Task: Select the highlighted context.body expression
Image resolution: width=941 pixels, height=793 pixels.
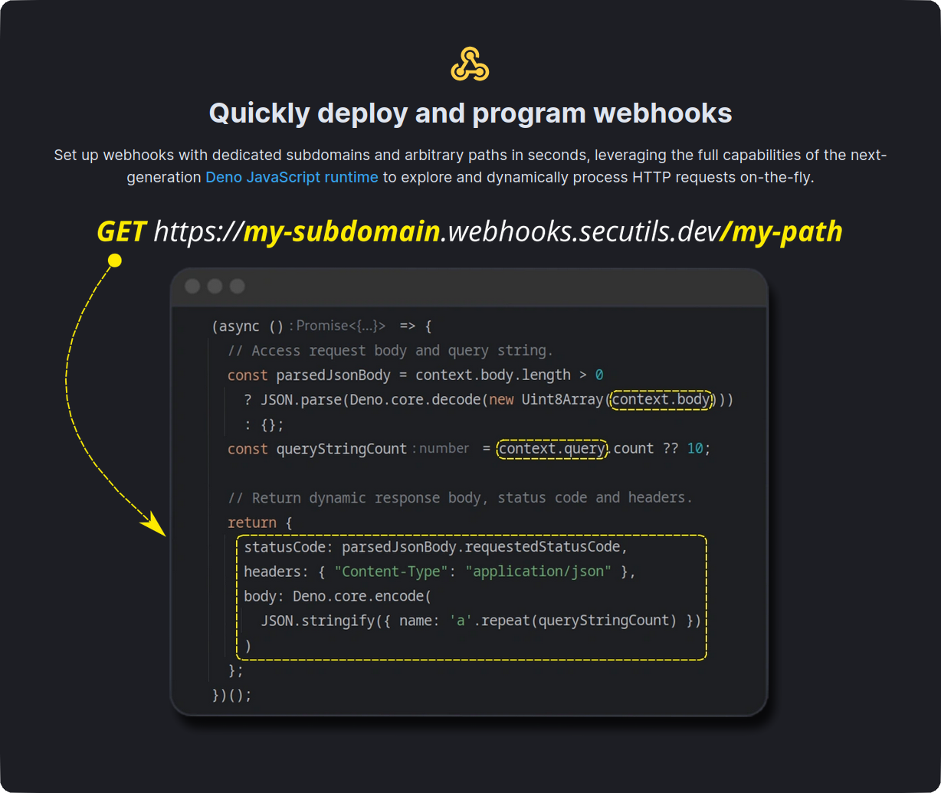Action: pyautogui.click(x=661, y=399)
